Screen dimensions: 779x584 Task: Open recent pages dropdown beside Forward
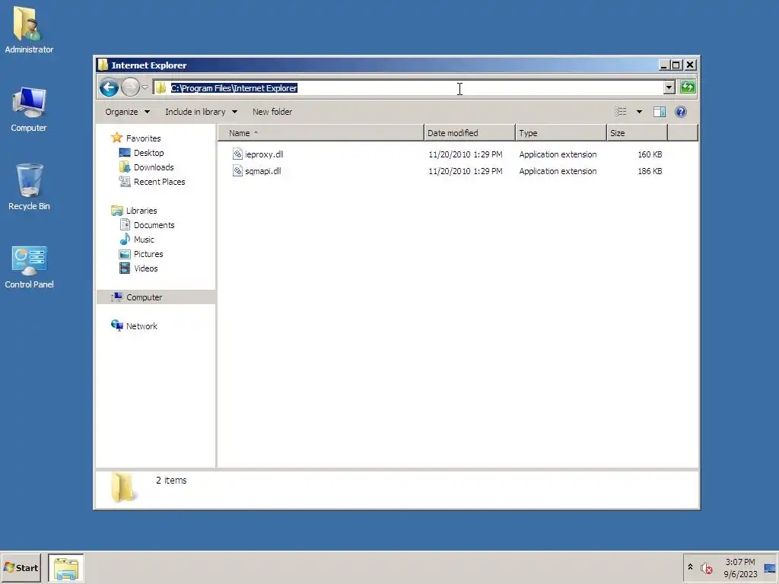(x=145, y=88)
